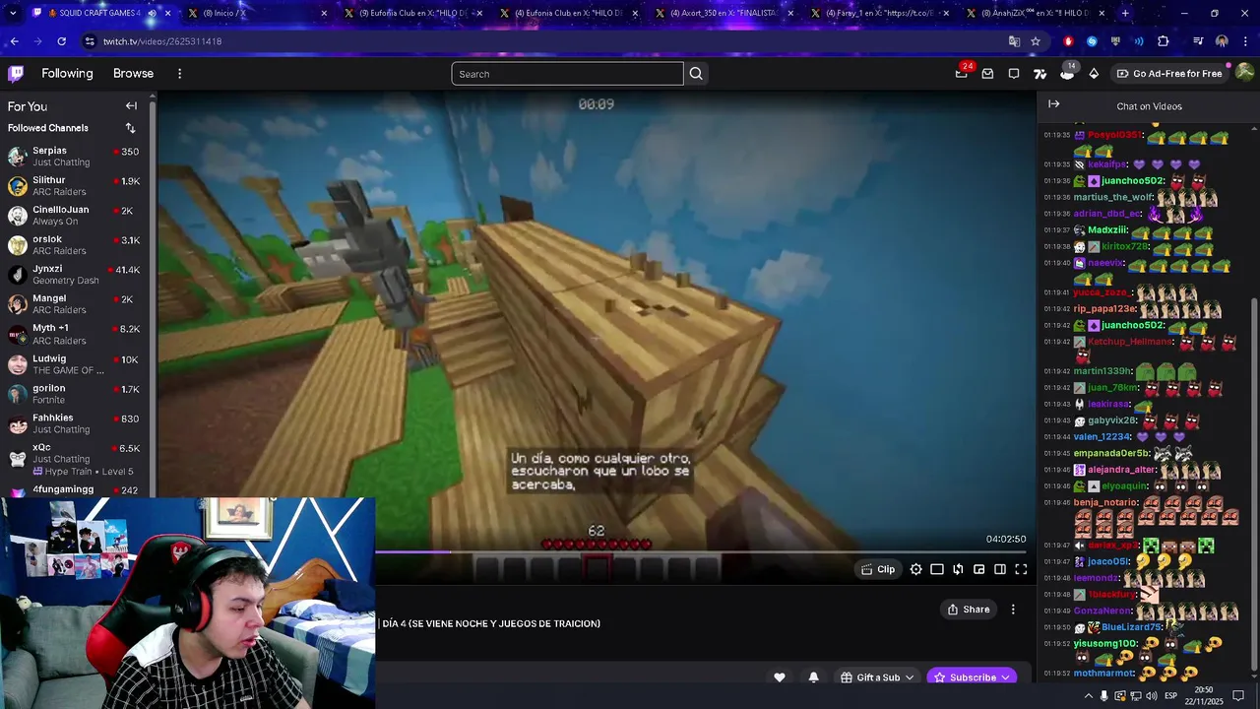This screenshot has width=1260, height=709.
Task: Open the browser media control icon
Action: tap(1198, 41)
